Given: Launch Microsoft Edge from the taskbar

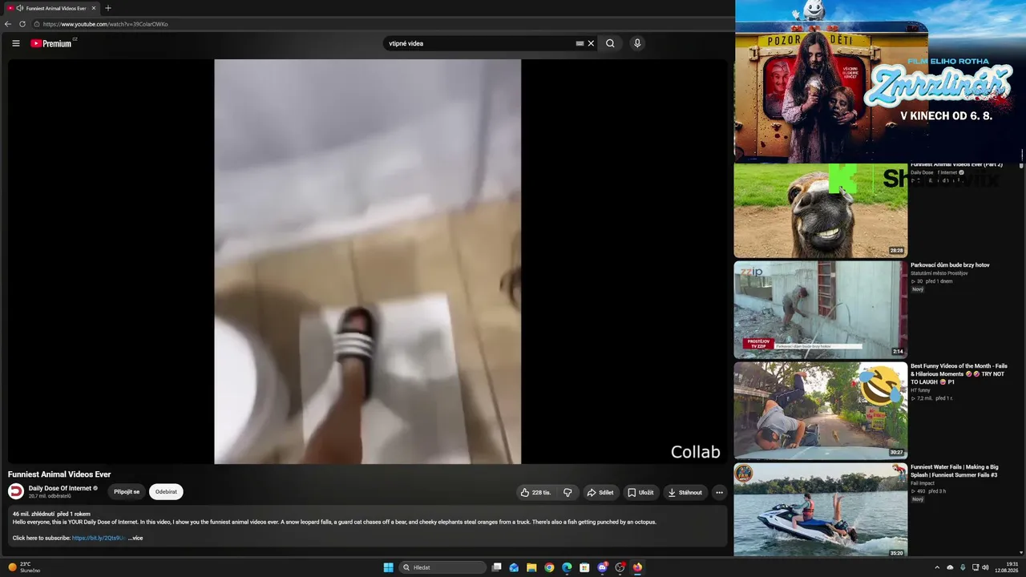Looking at the screenshot, I should click(567, 567).
